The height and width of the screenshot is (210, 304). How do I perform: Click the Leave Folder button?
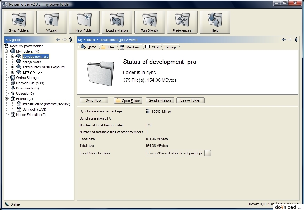(x=190, y=100)
